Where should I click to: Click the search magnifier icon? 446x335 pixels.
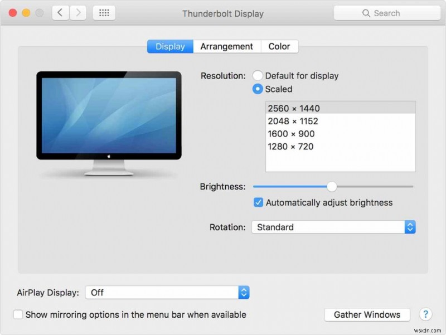[366, 13]
